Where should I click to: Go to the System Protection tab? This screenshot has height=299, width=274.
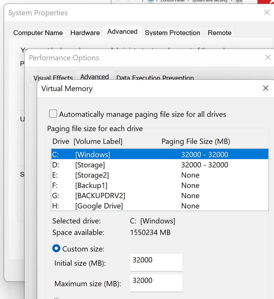click(172, 33)
